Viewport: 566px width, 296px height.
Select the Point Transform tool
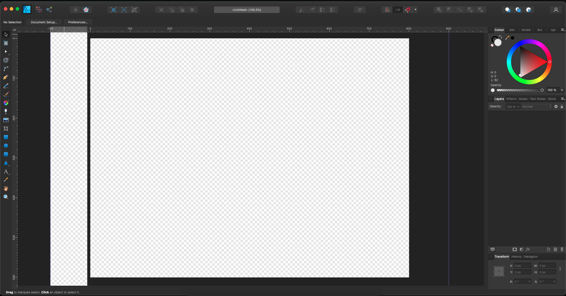pos(6,60)
